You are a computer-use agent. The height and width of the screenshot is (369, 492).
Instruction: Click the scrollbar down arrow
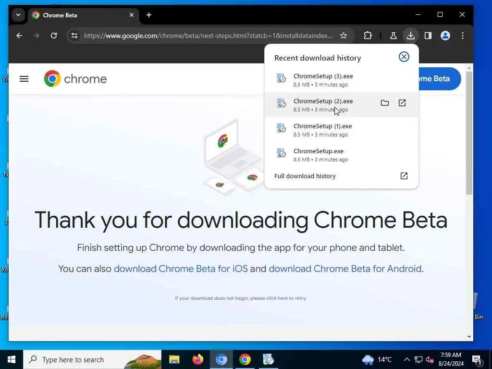pyautogui.click(x=469, y=337)
